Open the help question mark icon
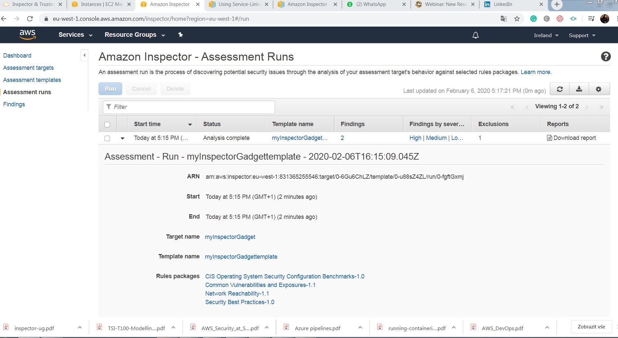The width and height of the screenshot is (618, 338). (605, 57)
